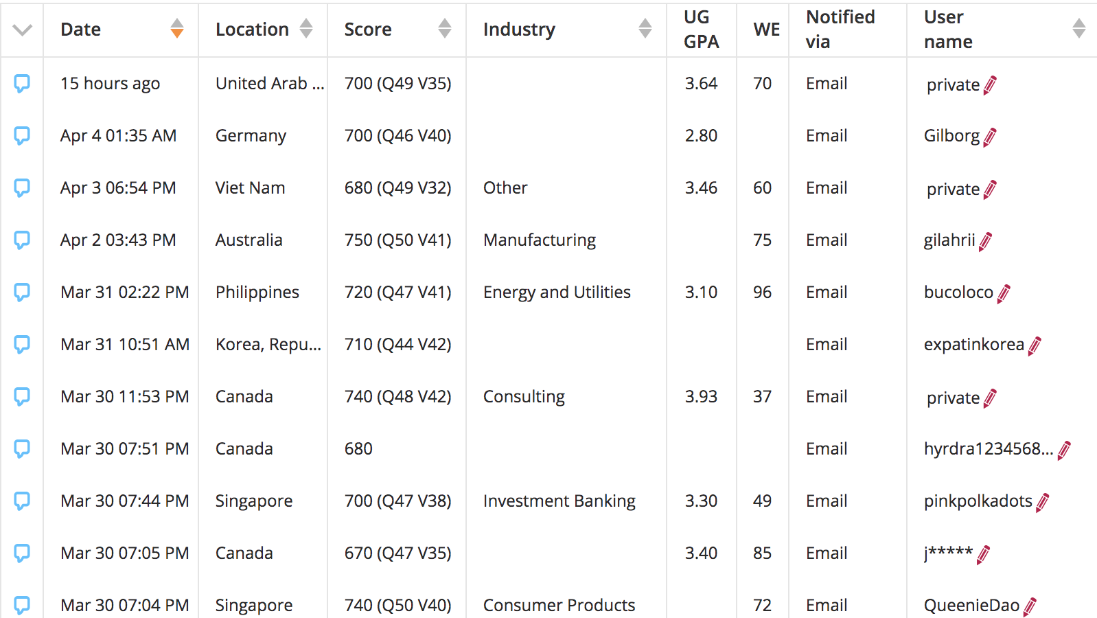Open the expatinkorea user profile link

[x=974, y=345]
